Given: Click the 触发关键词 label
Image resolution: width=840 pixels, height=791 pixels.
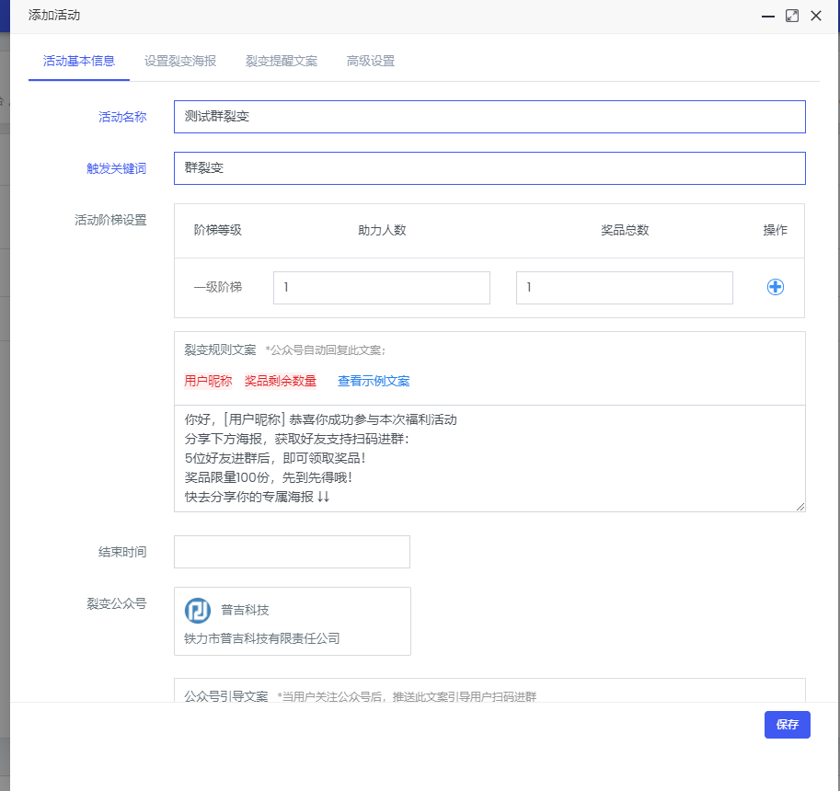Looking at the screenshot, I should [116, 168].
